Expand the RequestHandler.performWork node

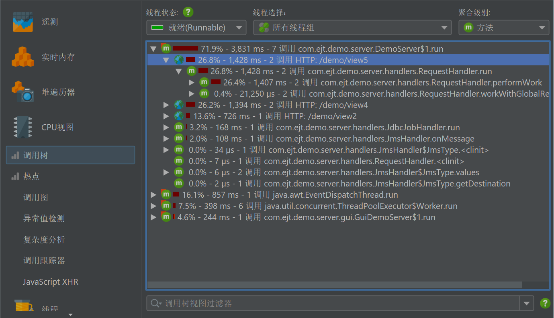point(192,83)
